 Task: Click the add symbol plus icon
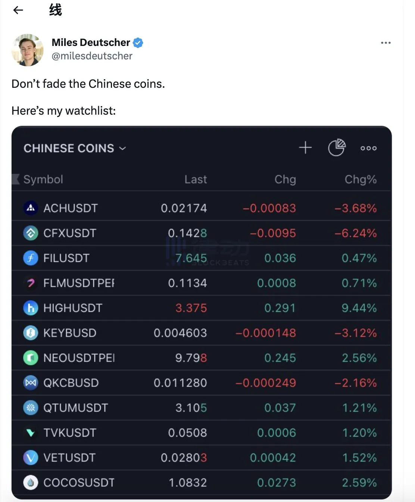pyautogui.click(x=305, y=148)
